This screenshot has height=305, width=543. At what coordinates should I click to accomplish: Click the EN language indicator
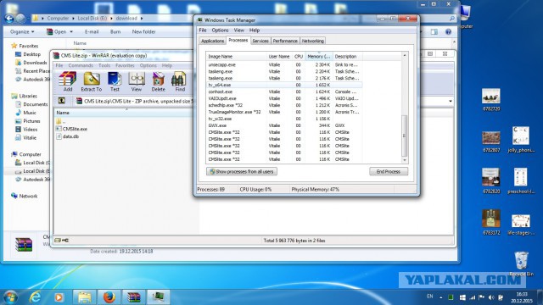pyautogui.click(x=430, y=297)
